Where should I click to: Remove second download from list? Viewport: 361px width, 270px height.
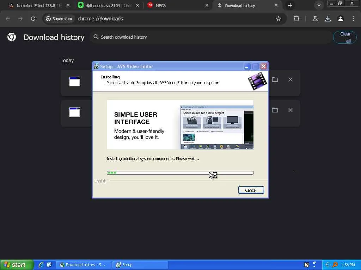pos(290,110)
